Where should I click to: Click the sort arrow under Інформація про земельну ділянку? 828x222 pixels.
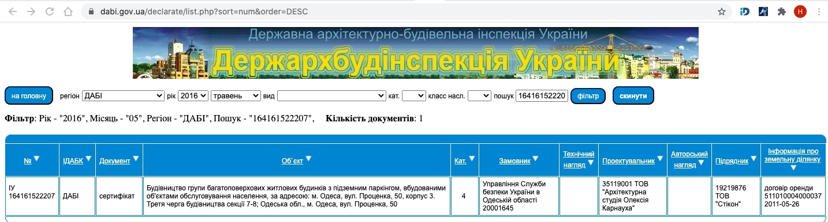(793, 168)
